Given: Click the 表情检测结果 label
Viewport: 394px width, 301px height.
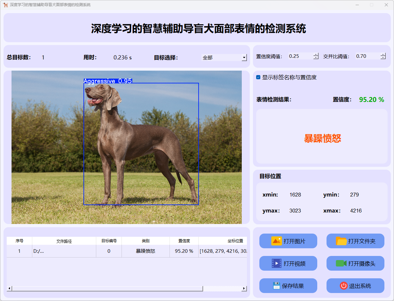Looking at the screenshot, I should 274,100.
